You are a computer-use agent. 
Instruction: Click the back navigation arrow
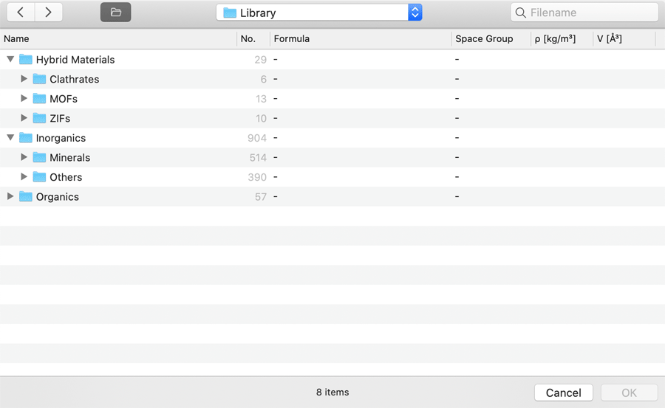coord(21,13)
